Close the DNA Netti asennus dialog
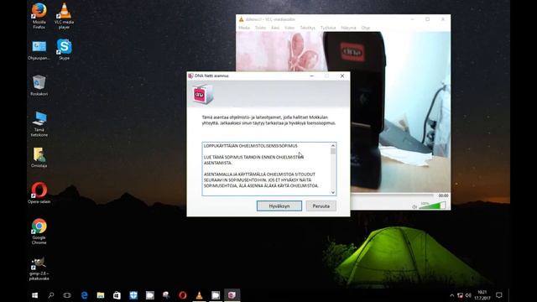Image resolution: width=537 pixels, height=302 pixels. point(342,75)
